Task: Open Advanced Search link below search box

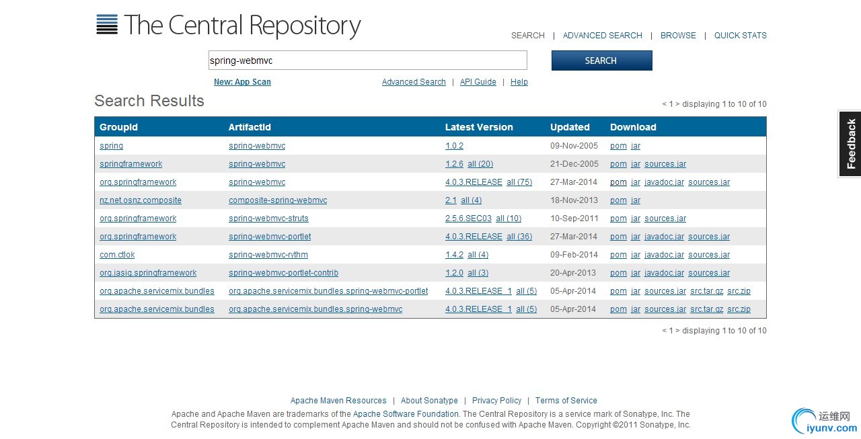Action: tap(414, 82)
